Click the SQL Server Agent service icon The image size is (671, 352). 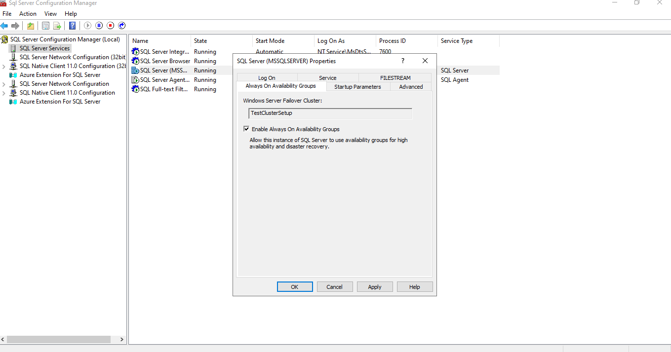point(135,80)
